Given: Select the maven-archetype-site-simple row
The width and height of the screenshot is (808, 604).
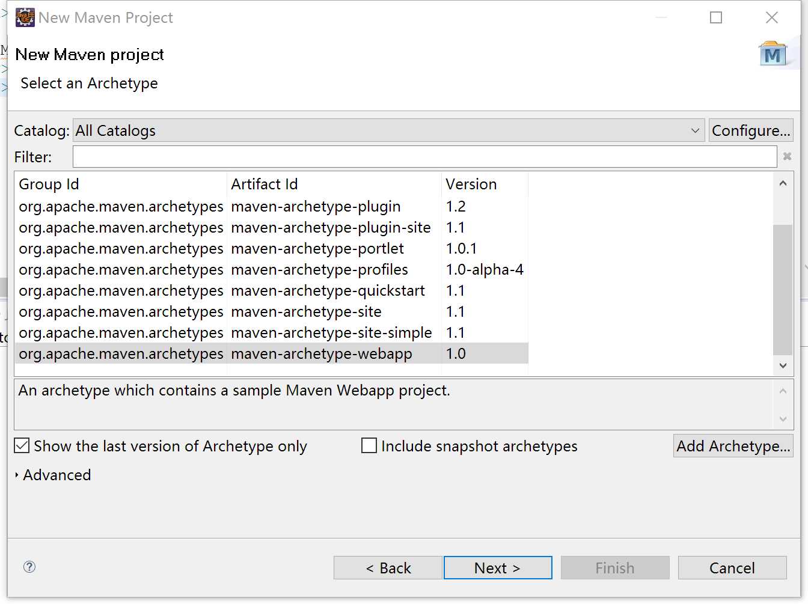Looking at the screenshot, I should pyautogui.click(x=272, y=332).
